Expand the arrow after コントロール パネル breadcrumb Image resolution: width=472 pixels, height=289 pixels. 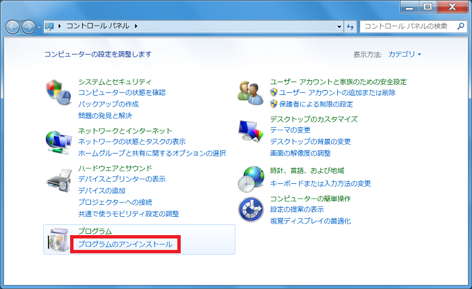pos(136,26)
